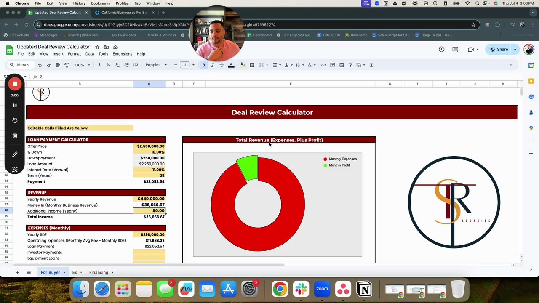Open Slack from the Dock
This screenshot has width=539, height=303.
click(301, 289)
